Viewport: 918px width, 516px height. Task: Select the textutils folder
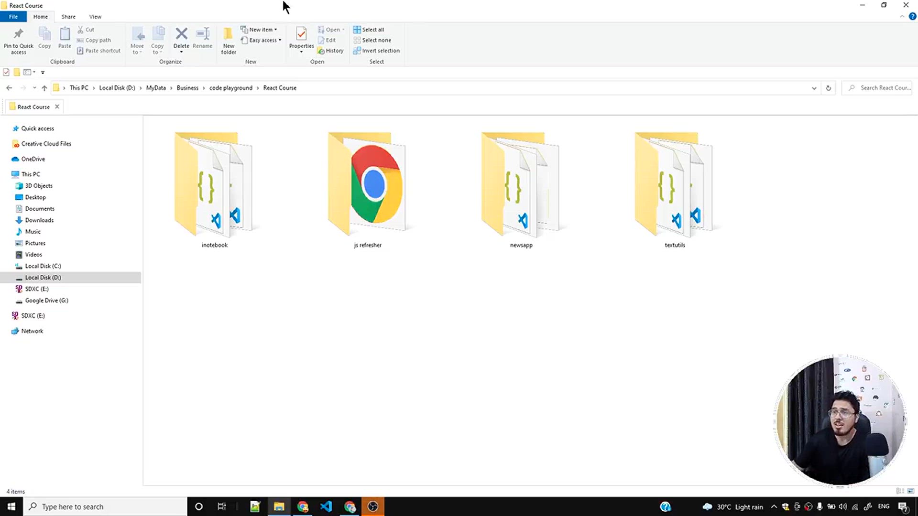coord(675,190)
